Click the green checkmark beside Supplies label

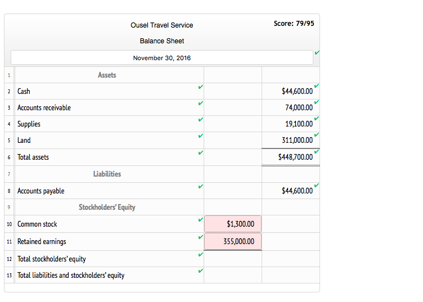point(200,120)
